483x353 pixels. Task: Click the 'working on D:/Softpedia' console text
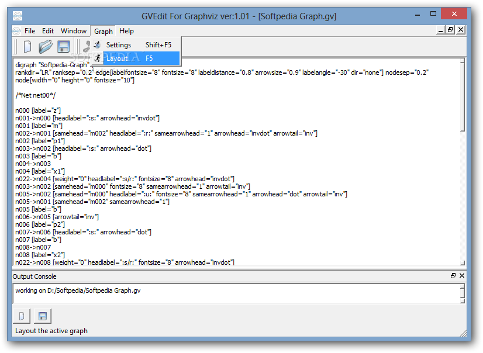click(78, 290)
